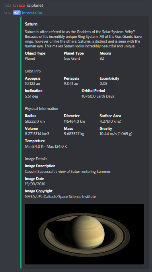The width and height of the screenshot is (152, 272).
Task: Click the Eccentricity value 0.05
Action: pyautogui.click(x=103, y=84)
